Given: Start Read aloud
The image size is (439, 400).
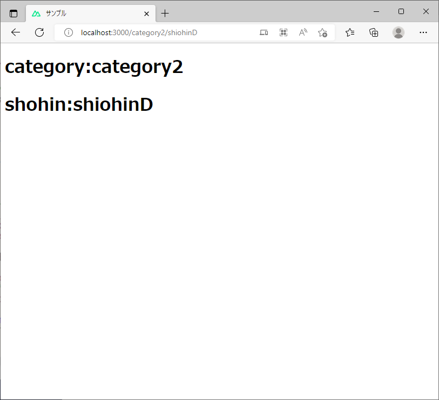Looking at the screenshot, I should (303, 32).
